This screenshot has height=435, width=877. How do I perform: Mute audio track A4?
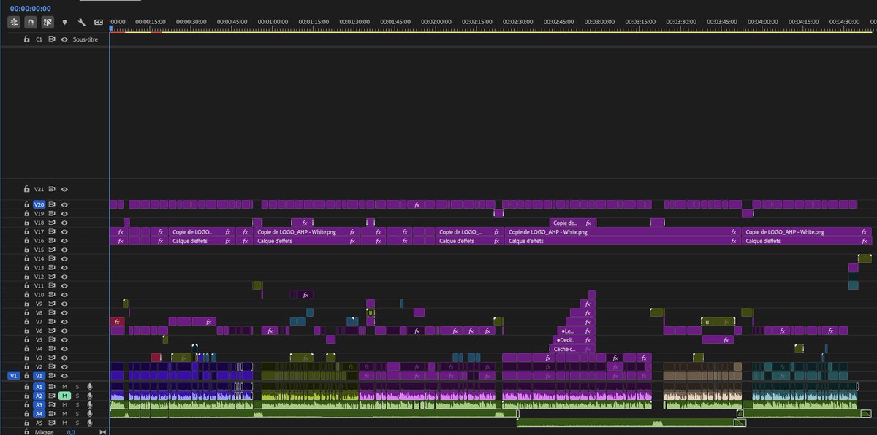click(x=64, y=413)
